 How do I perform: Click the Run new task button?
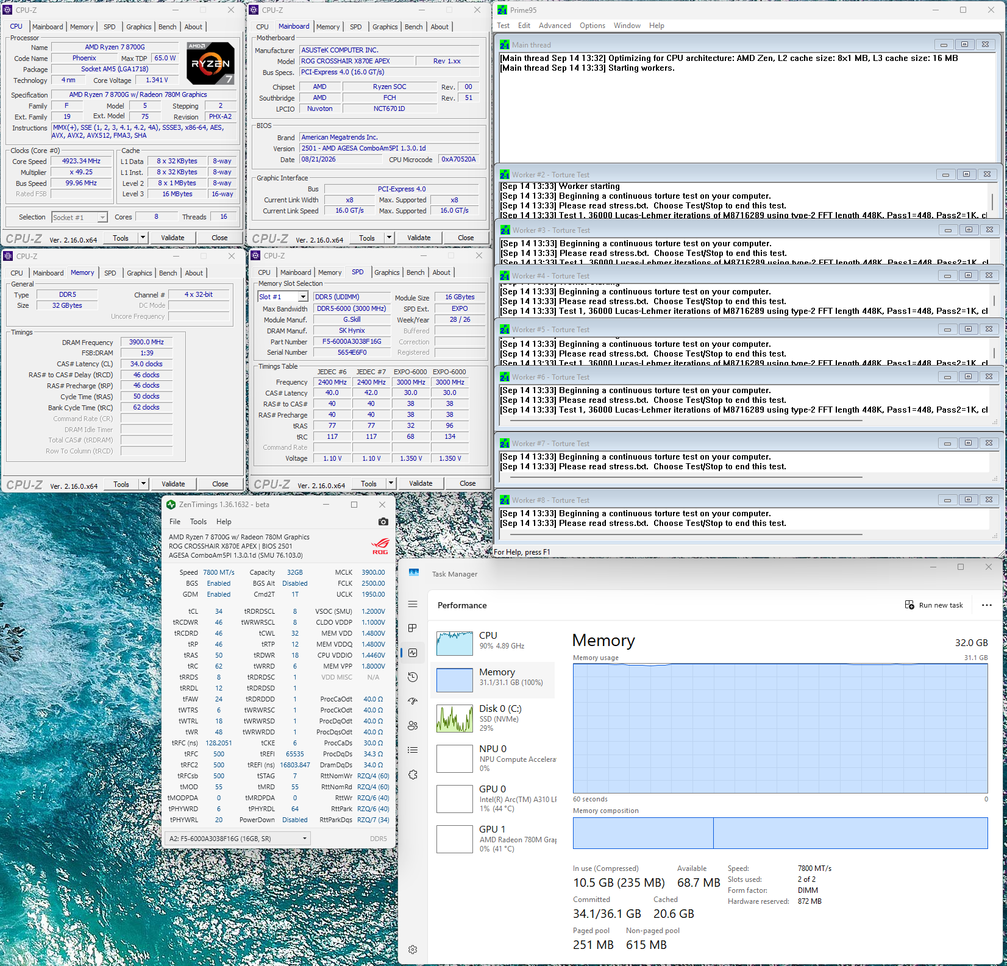pyautogui.click(x=934, y=605)
